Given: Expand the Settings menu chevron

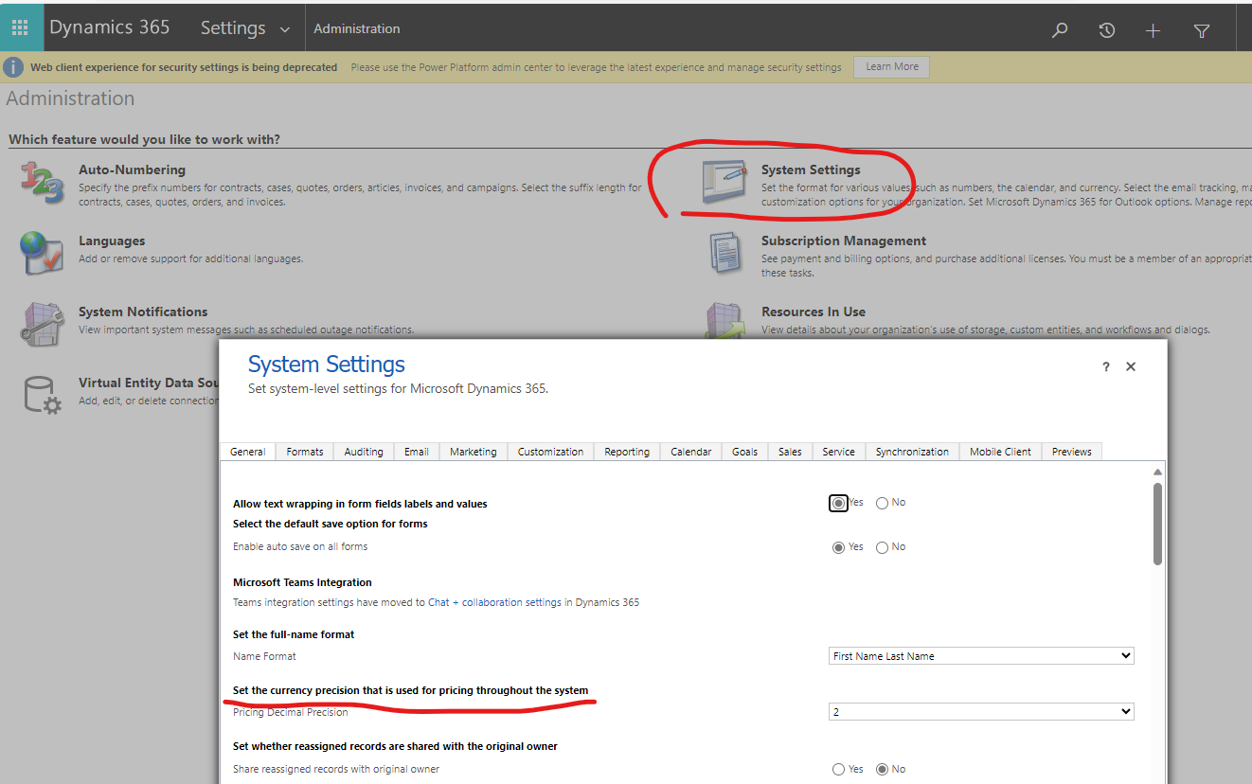Looking at the screenshot, I should (285, 30).
